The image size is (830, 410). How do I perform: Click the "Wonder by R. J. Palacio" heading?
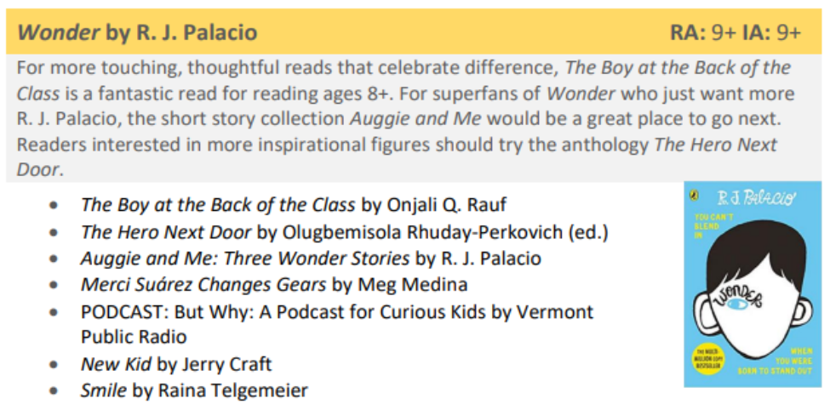coord(138,33)
